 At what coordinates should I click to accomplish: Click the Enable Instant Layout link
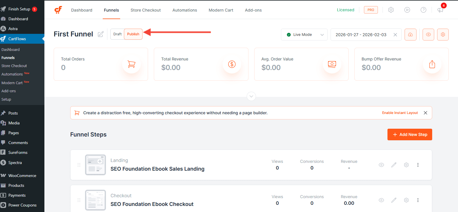pyautogui.click(x=400, y=113)
